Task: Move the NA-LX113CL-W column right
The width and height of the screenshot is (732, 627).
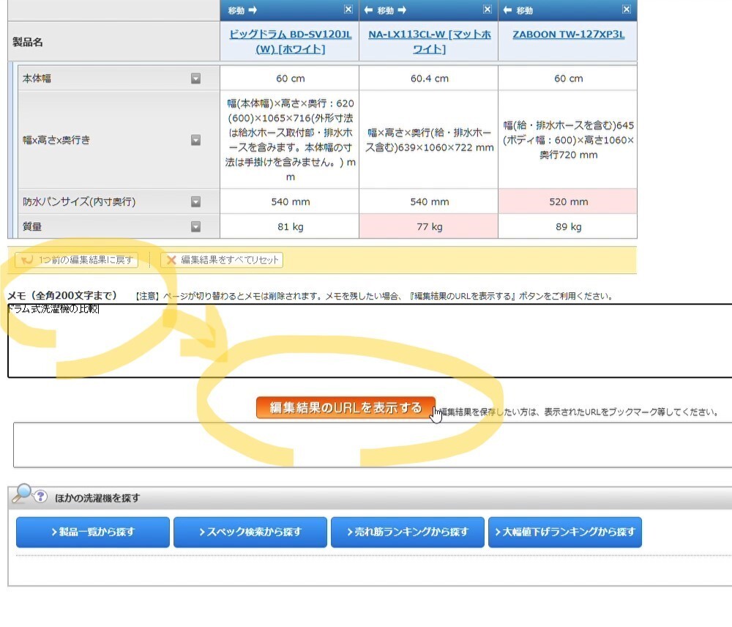Action: pos(402,10)
